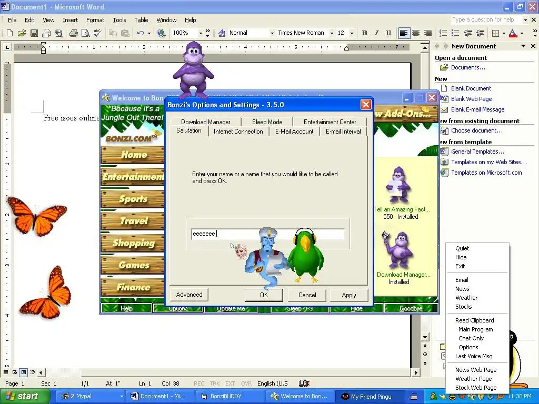The height and width of the screenshot is (404, 539).
Task: Print document using printer icon
Action: tap(73, 33)
